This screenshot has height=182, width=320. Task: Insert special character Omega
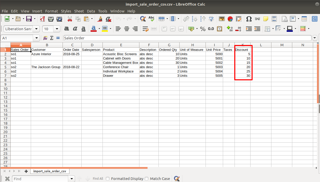coord(249,19)
